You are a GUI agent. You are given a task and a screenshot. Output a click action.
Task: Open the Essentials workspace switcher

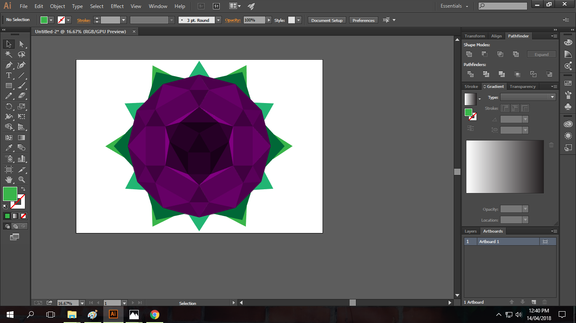point(454,6)
